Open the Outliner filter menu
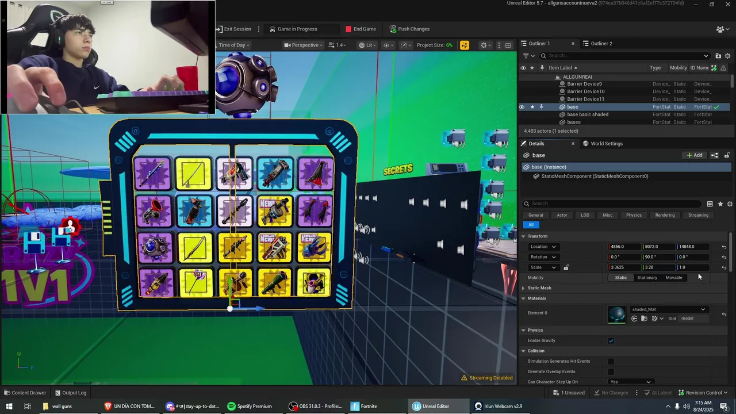Screen dimensions: 736x414 pos(528,56)
